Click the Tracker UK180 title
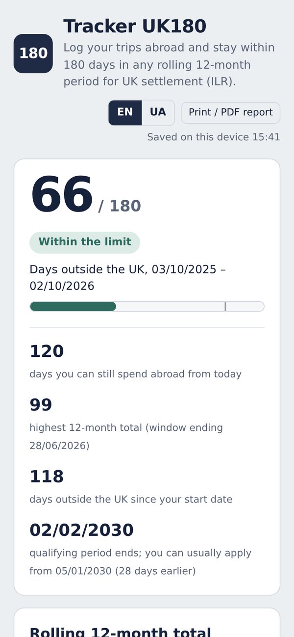The width and height of the screenshot is (294, 637). (x=135, y=26)
